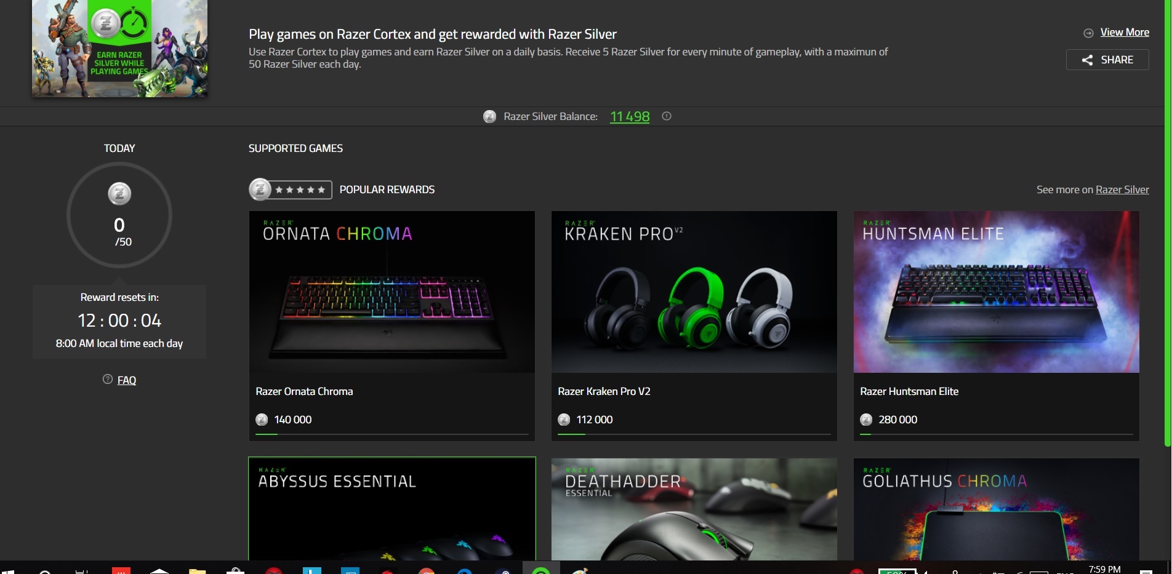Switch to the POPULAR REWARDS tab
Viewport: 1172px width, 574px height.
(x=387, y=189)
